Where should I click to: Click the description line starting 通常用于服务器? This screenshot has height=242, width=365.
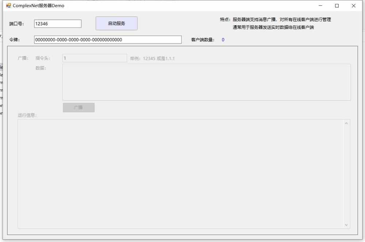click(x=273, y=27)
